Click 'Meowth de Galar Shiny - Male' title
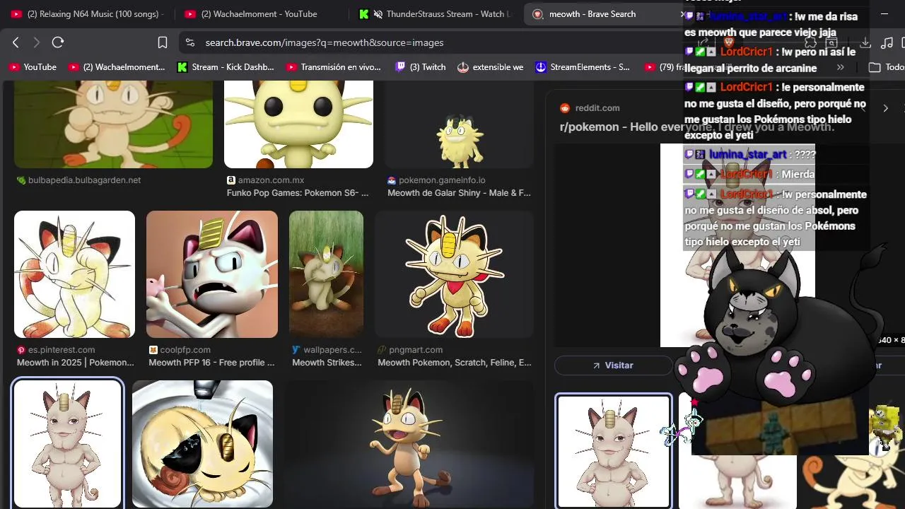Image resolution: width=905 pixels, height=509 pixels. coord(459,193)
